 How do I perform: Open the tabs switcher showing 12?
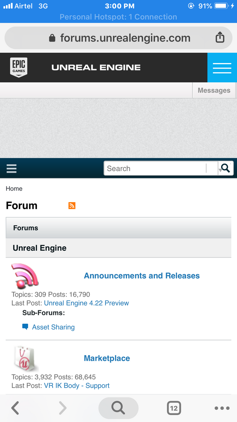(x=174, y=408)
